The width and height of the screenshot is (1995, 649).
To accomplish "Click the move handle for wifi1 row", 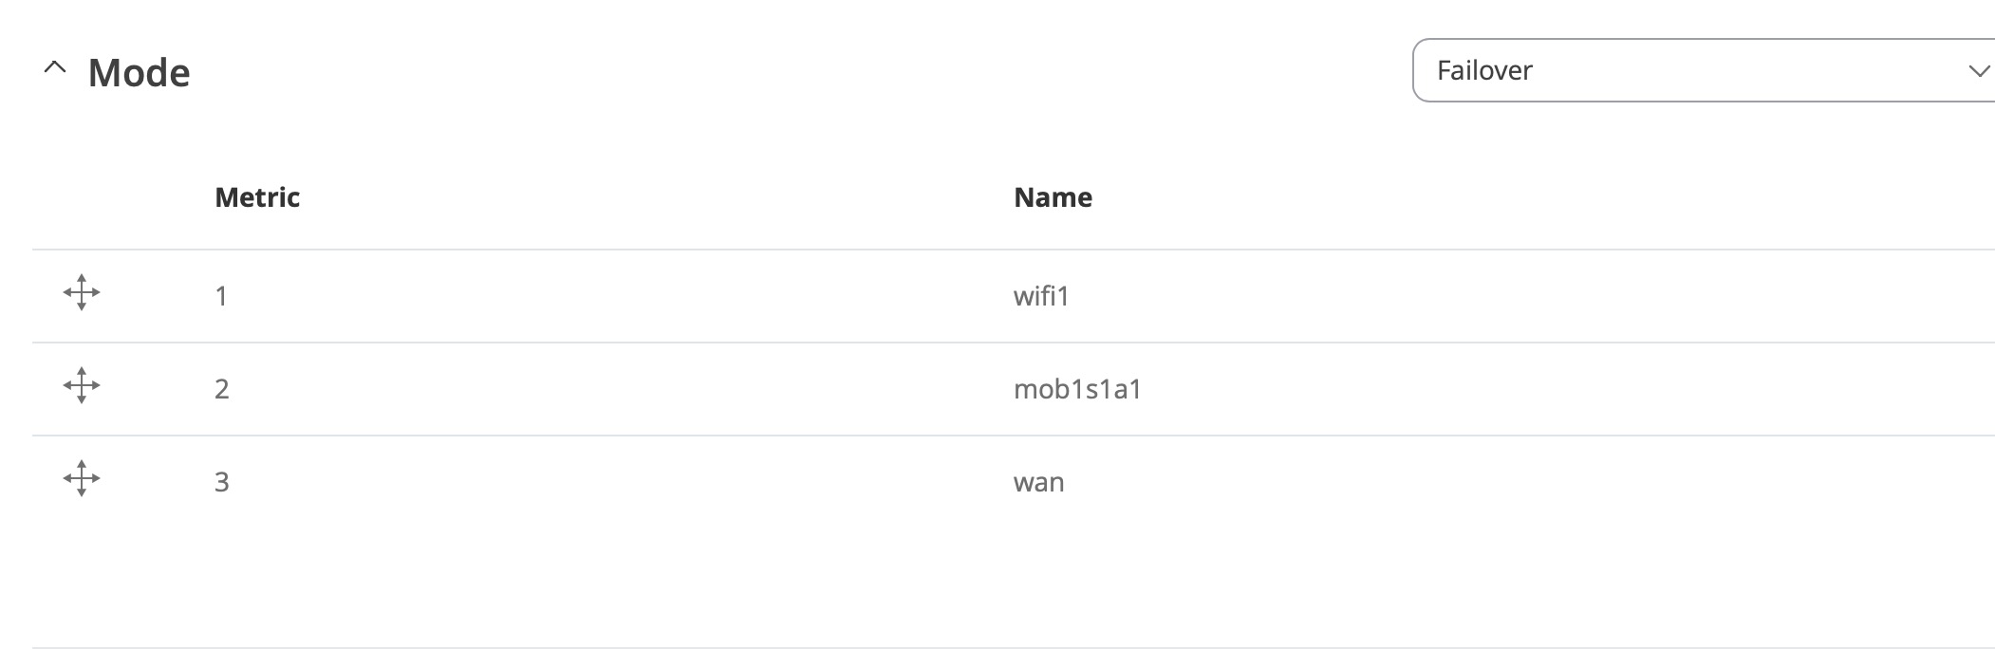I will (82, 293).
